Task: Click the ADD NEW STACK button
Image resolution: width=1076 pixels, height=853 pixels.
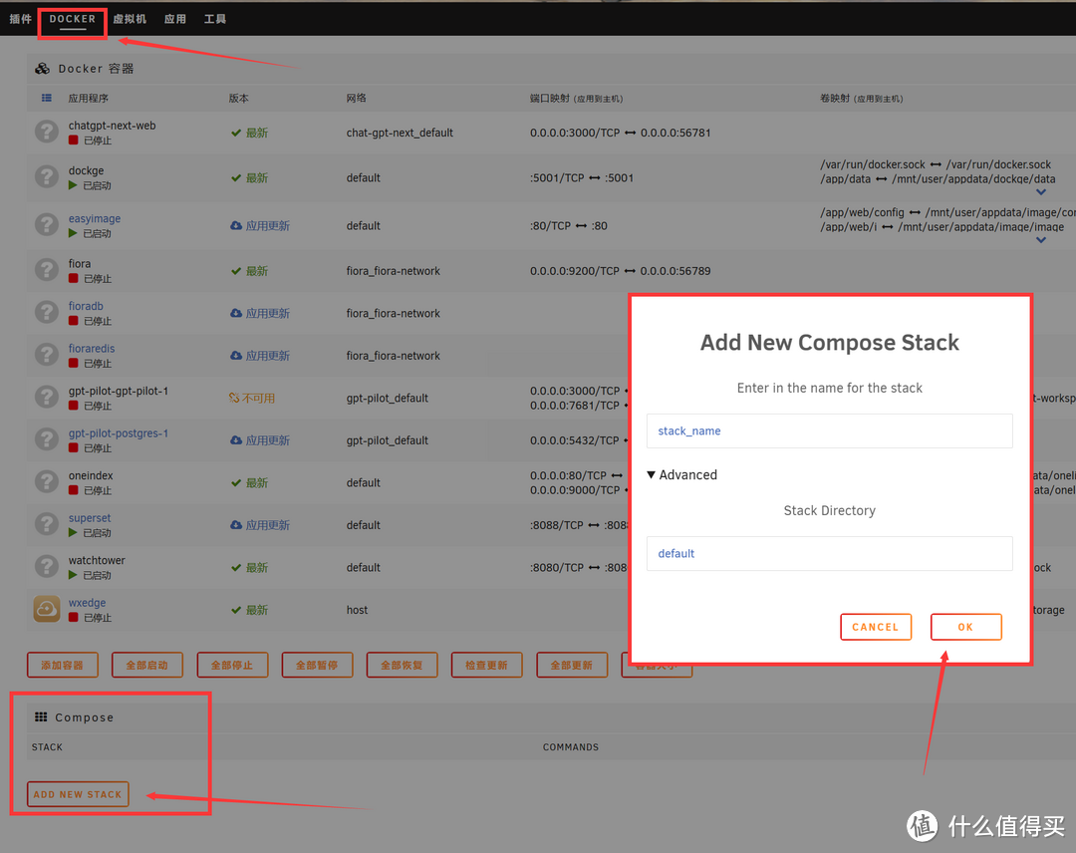Action: [x=78, y=794]
